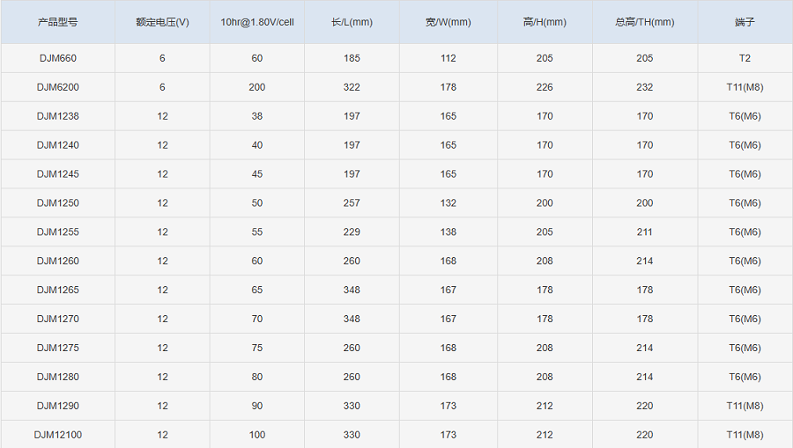Click the 端子 column header
Image resolution: width=793 pixels, height=448 pixels.
(x=745, y=22)
